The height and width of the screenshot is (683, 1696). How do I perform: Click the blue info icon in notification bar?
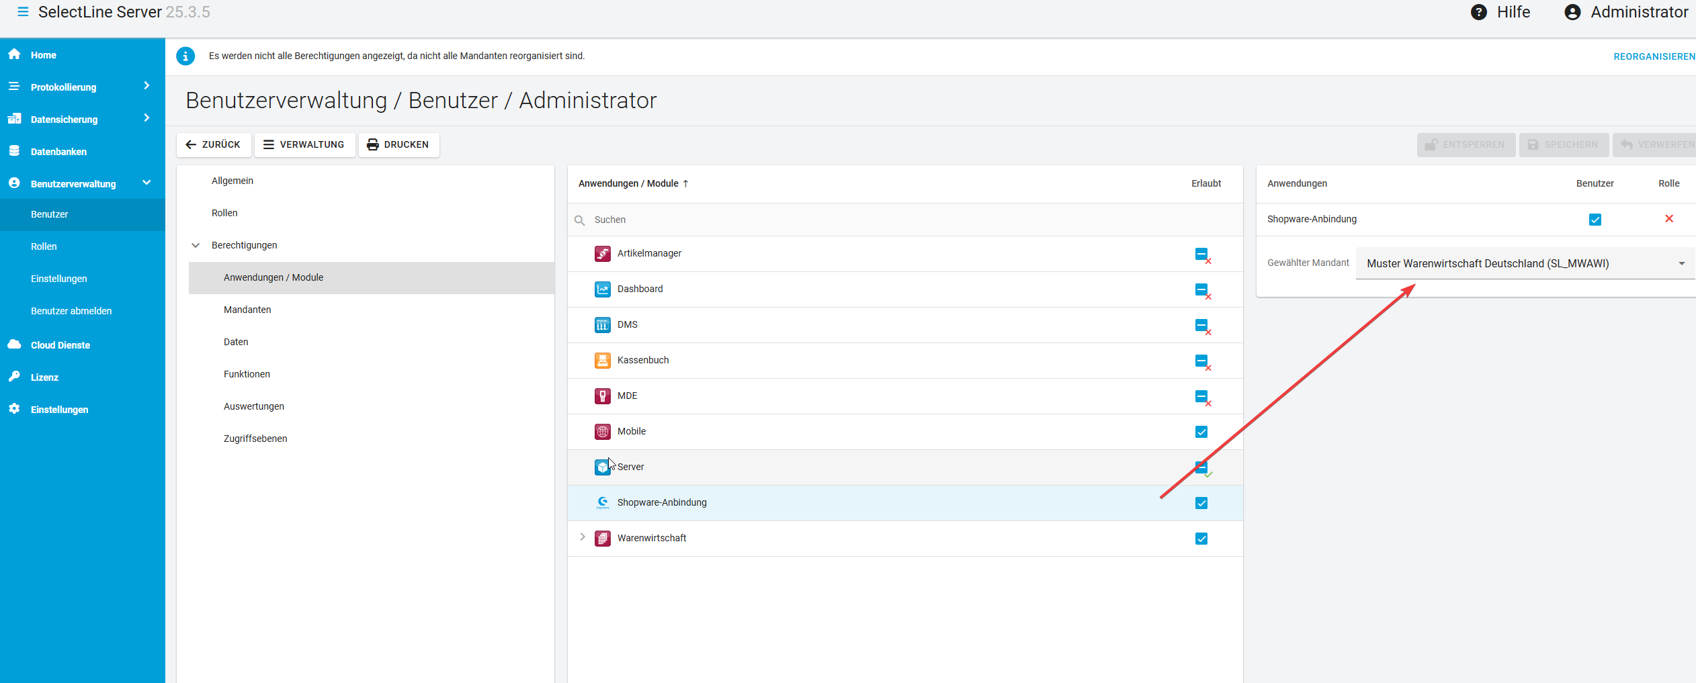(x=185, y=56)
